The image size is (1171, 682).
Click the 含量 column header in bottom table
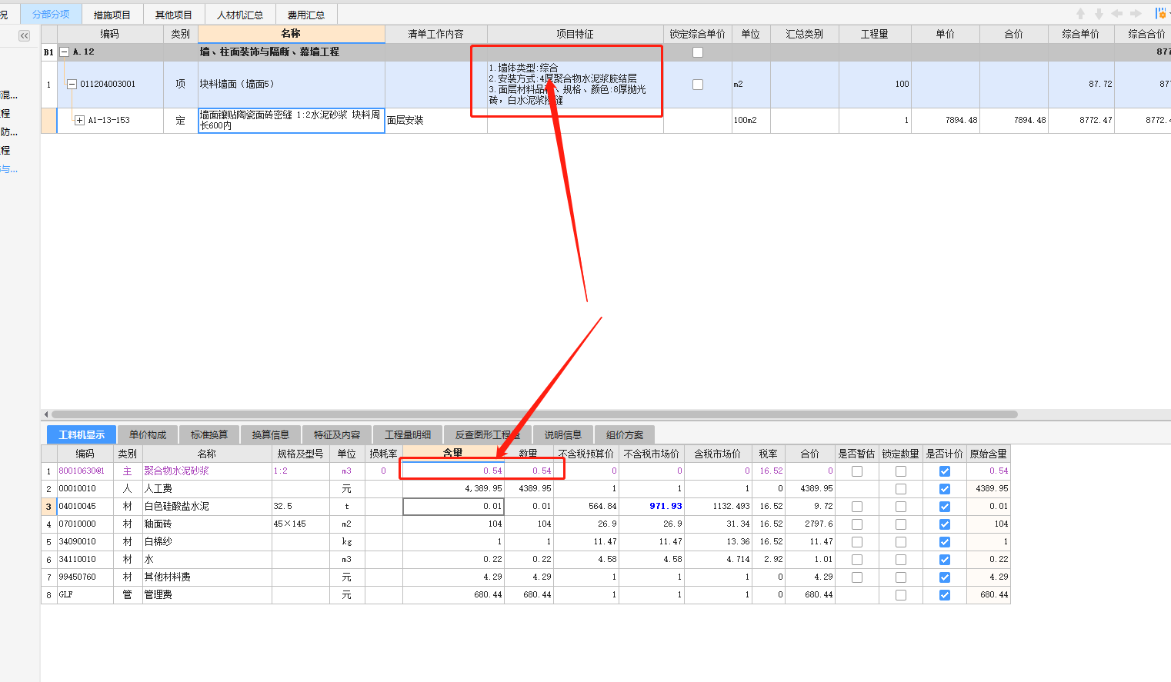(453, 454)
